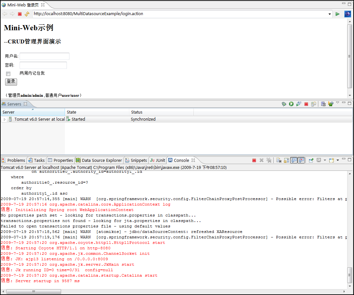The width and height of the screenshot is (354, 295).
Task: Minimize the Console view panel
Action: (344, 159)
